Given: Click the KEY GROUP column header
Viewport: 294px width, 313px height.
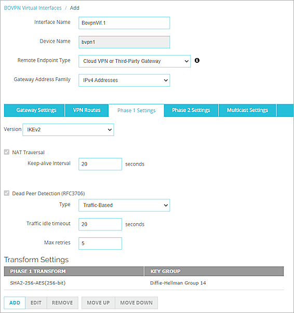Looking at the screenshot, I should (x=214, y=271).
